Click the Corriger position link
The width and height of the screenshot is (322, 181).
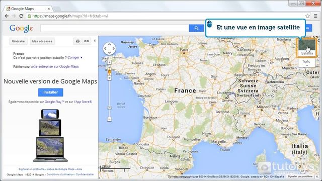[x=73, y=58]
